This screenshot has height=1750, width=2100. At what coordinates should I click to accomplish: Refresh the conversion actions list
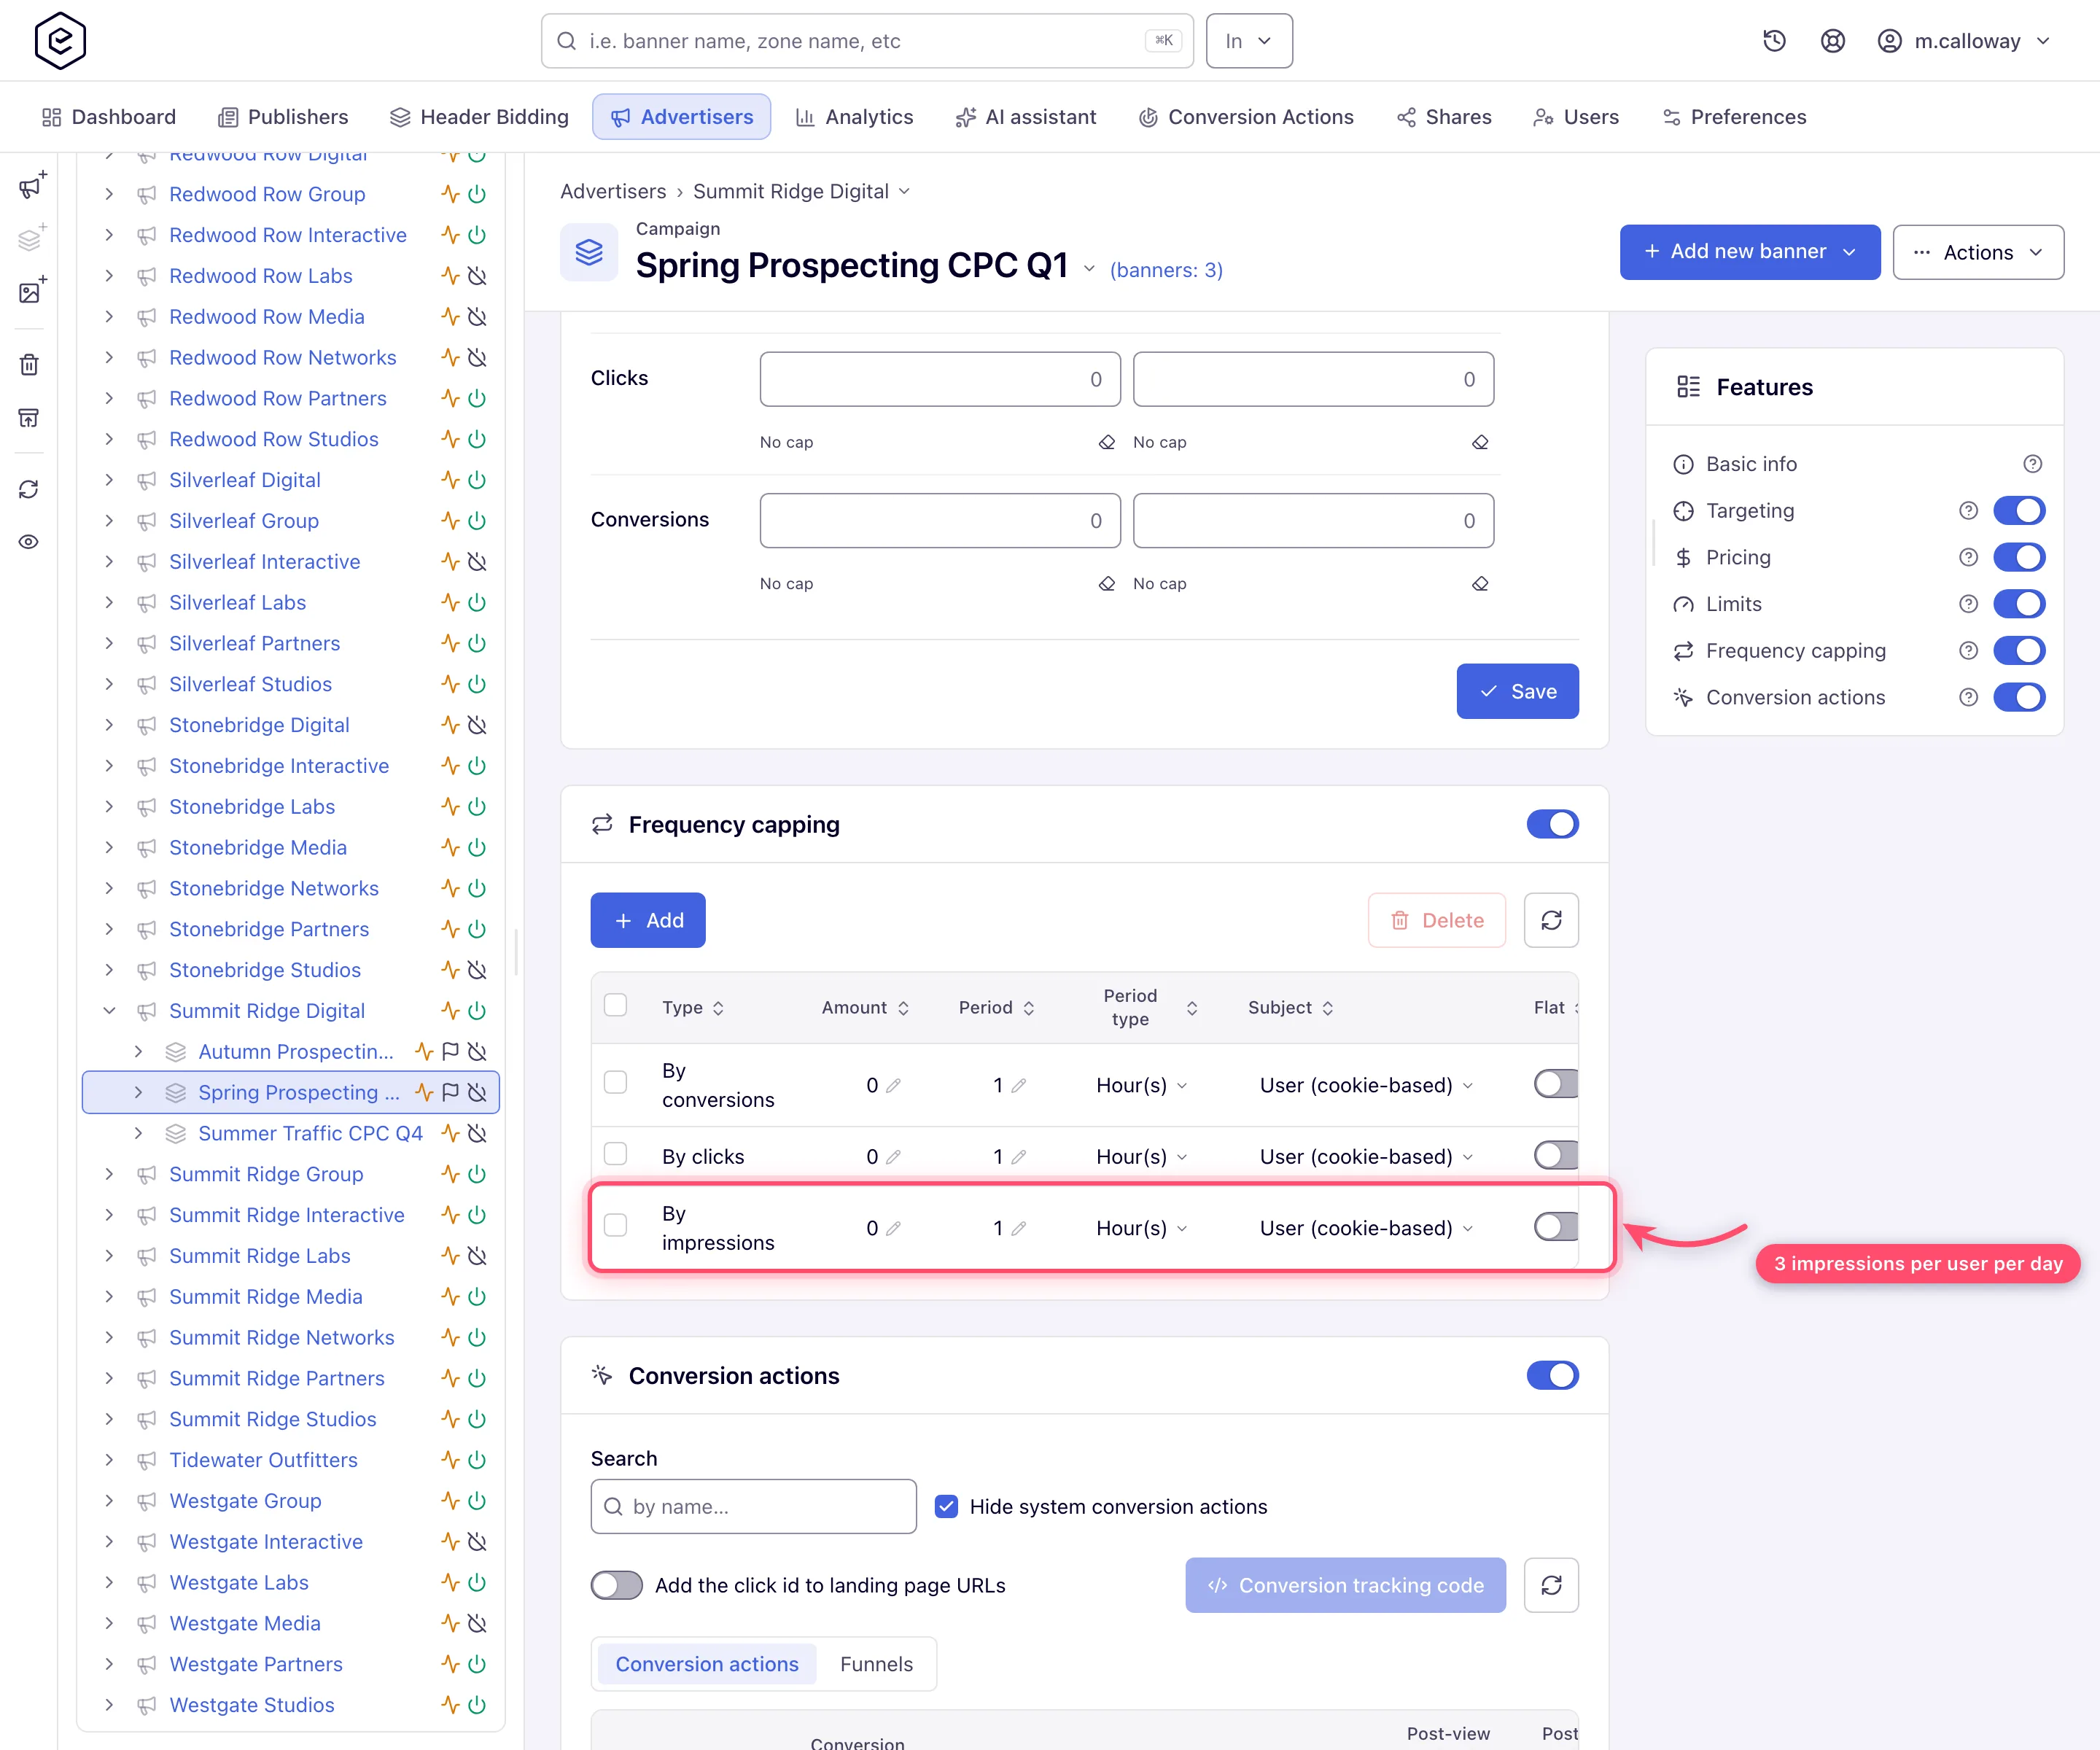(x=1551, y=1585)
